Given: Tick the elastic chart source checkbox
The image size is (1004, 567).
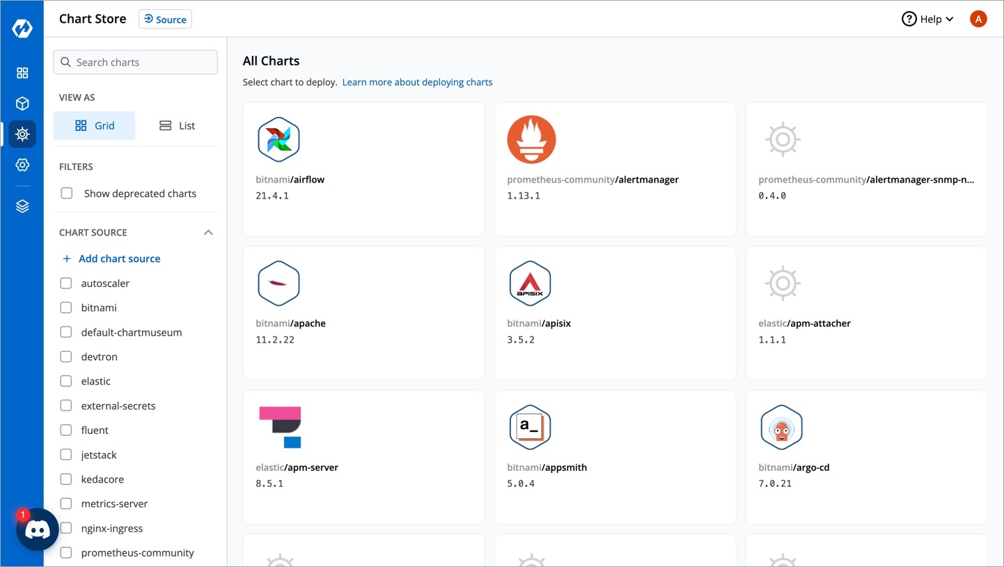Looking at the screenshot, I should pos(66,381).
